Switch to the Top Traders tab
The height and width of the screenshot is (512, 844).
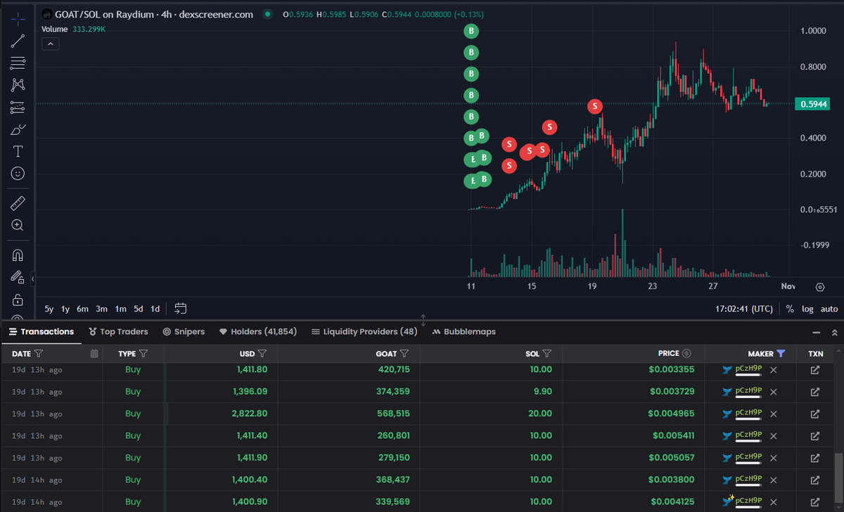[x=118, y=331]
